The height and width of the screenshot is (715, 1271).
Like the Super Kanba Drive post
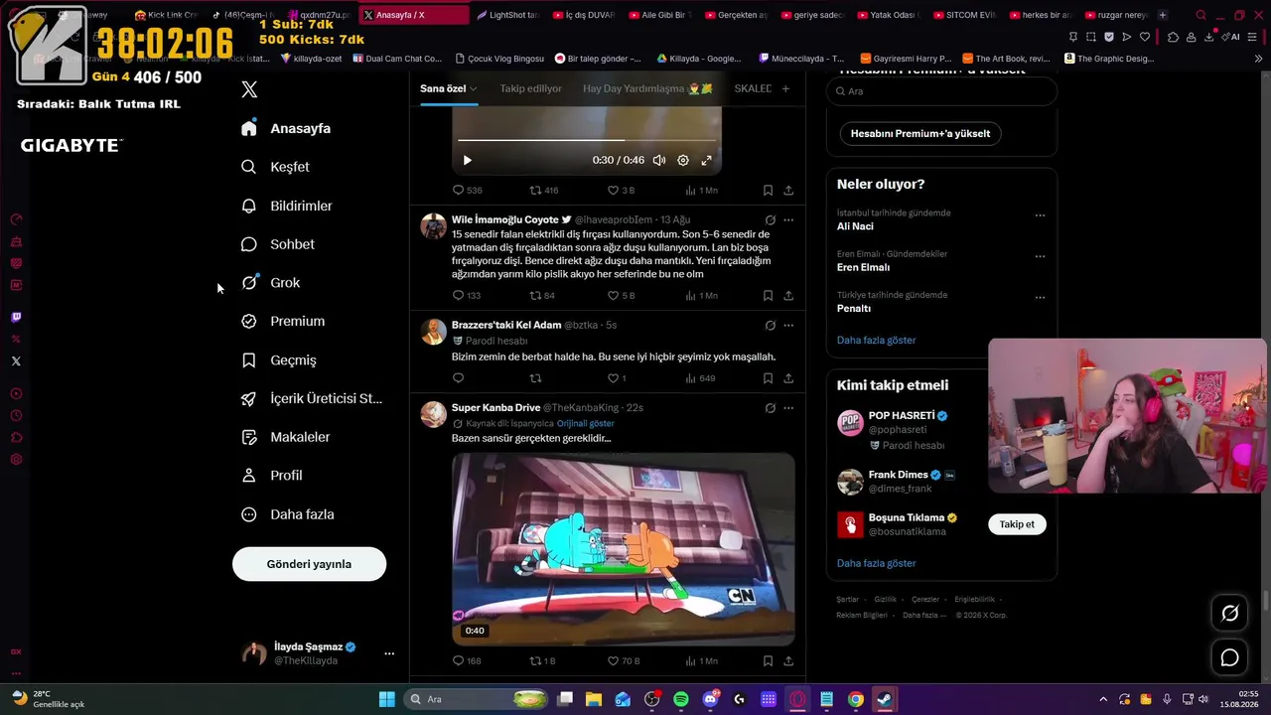(x=624, y=660)
